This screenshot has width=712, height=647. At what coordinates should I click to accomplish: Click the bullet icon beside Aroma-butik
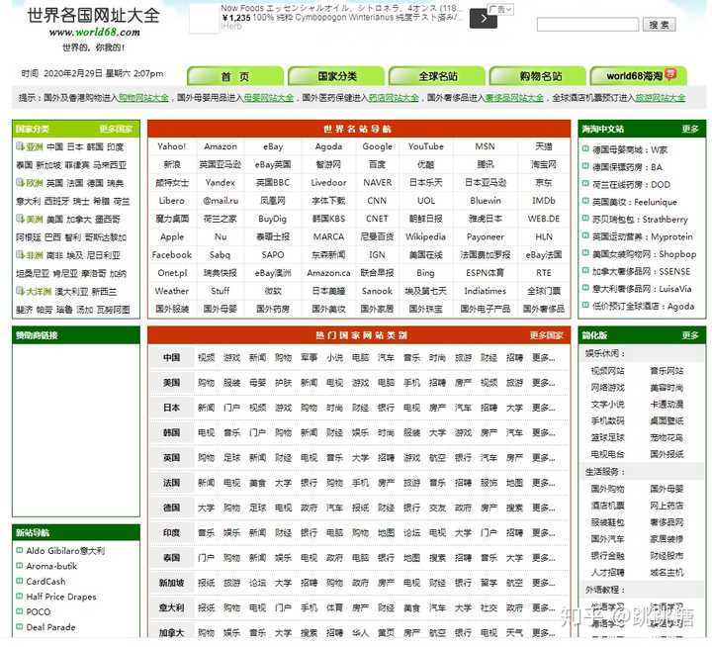coord(20,566)
